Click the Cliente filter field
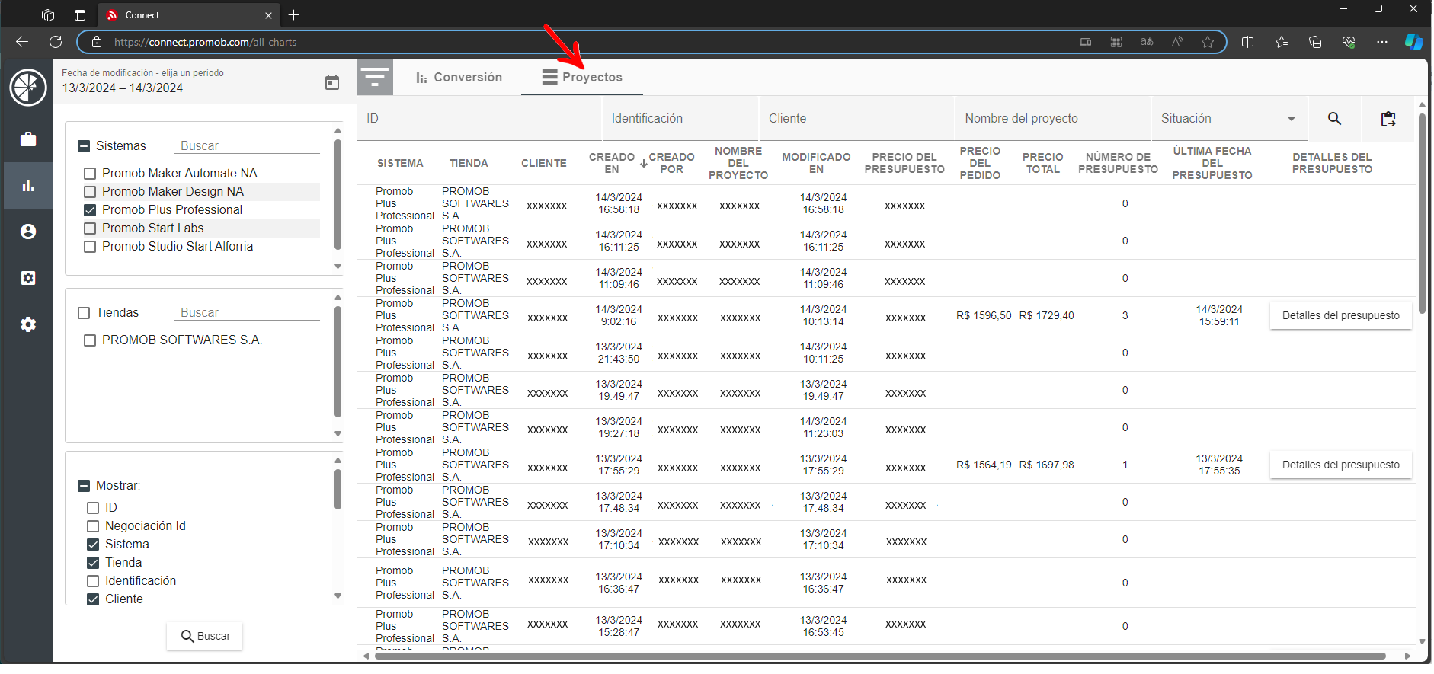Image resolution: width=1434 pixels, height=674 pixels. [x=856, y=119]
